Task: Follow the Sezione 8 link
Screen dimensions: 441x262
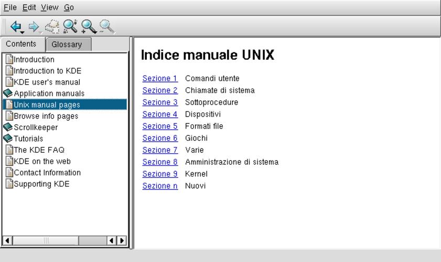Action: 160,162
